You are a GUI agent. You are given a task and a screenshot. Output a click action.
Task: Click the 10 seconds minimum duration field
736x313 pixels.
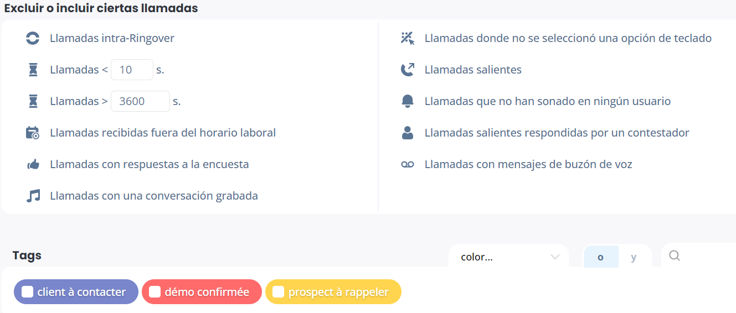[x=132, y=70]
